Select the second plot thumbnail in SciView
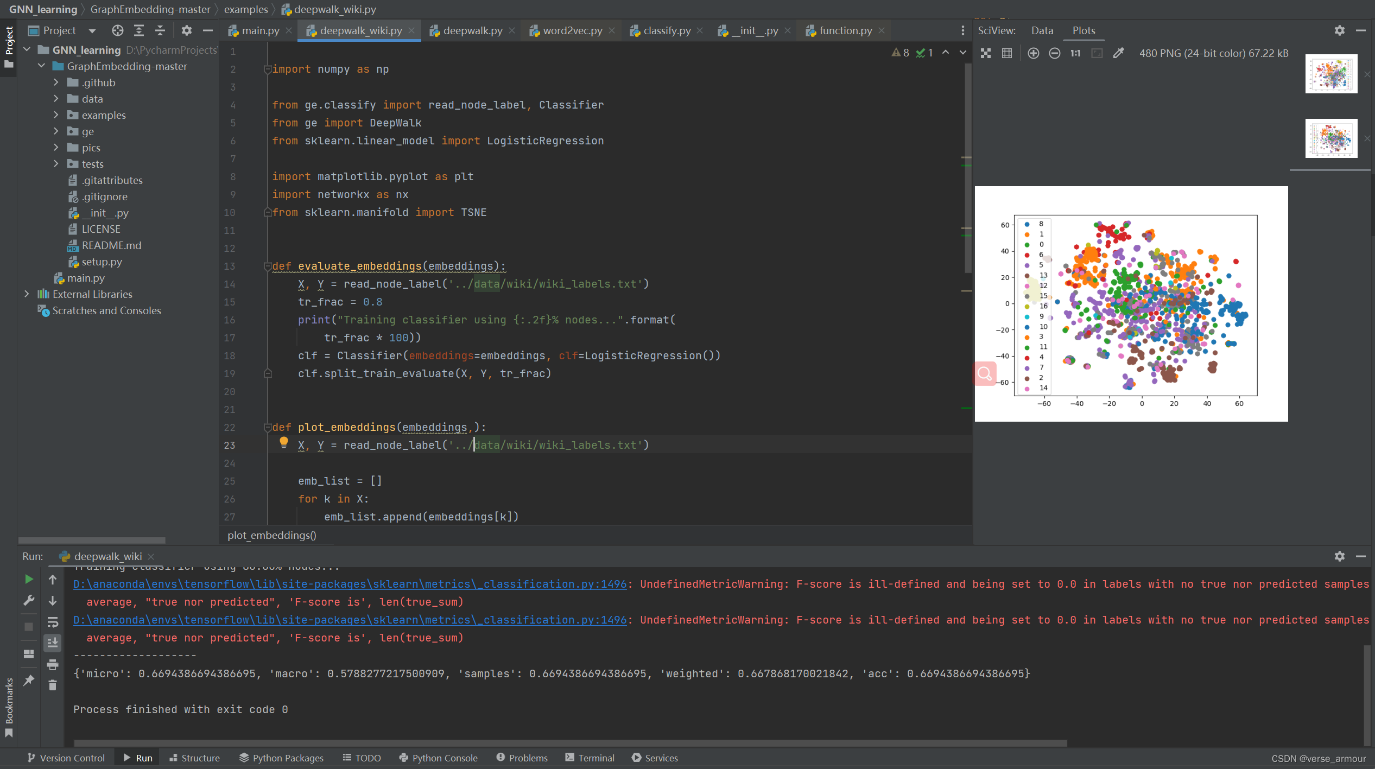The image size is (1375, 769). [x=1331, y=138]
